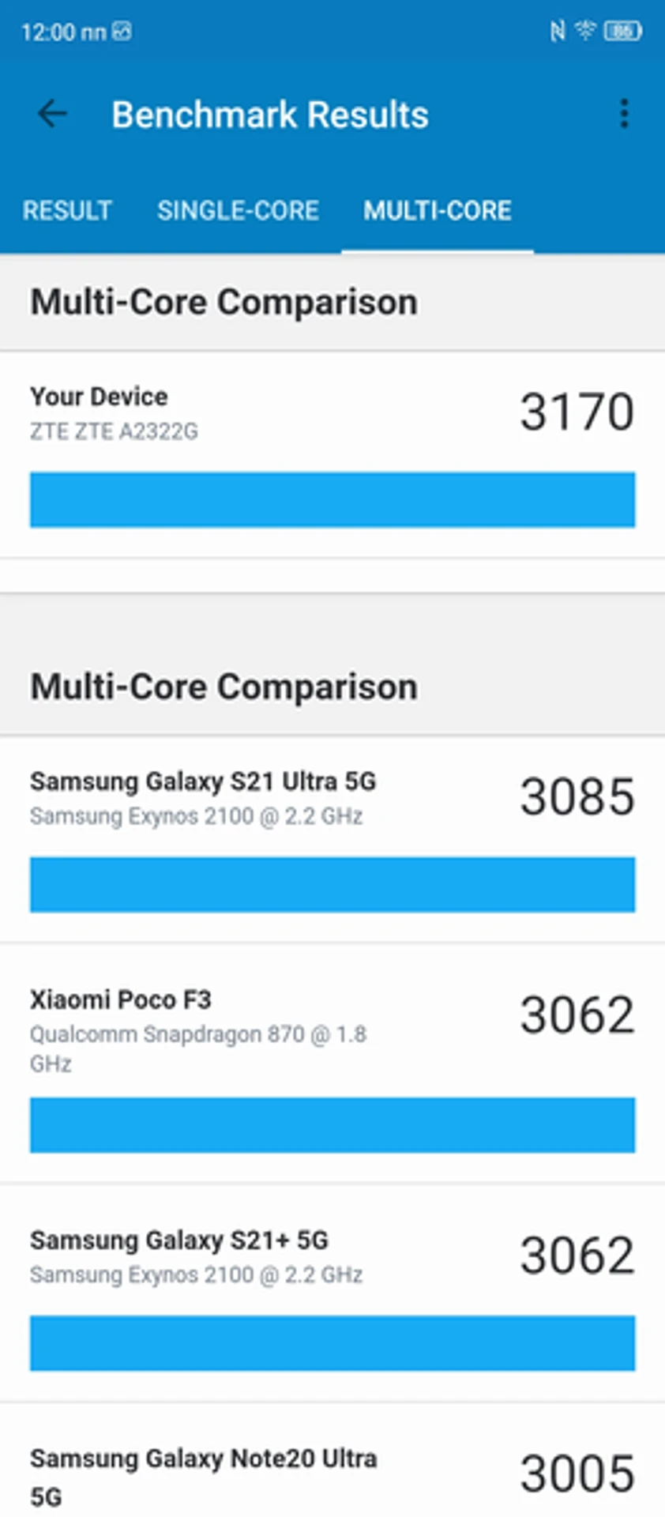Select the Samsung Galaxy Note20 Ultra entry

332,1461
